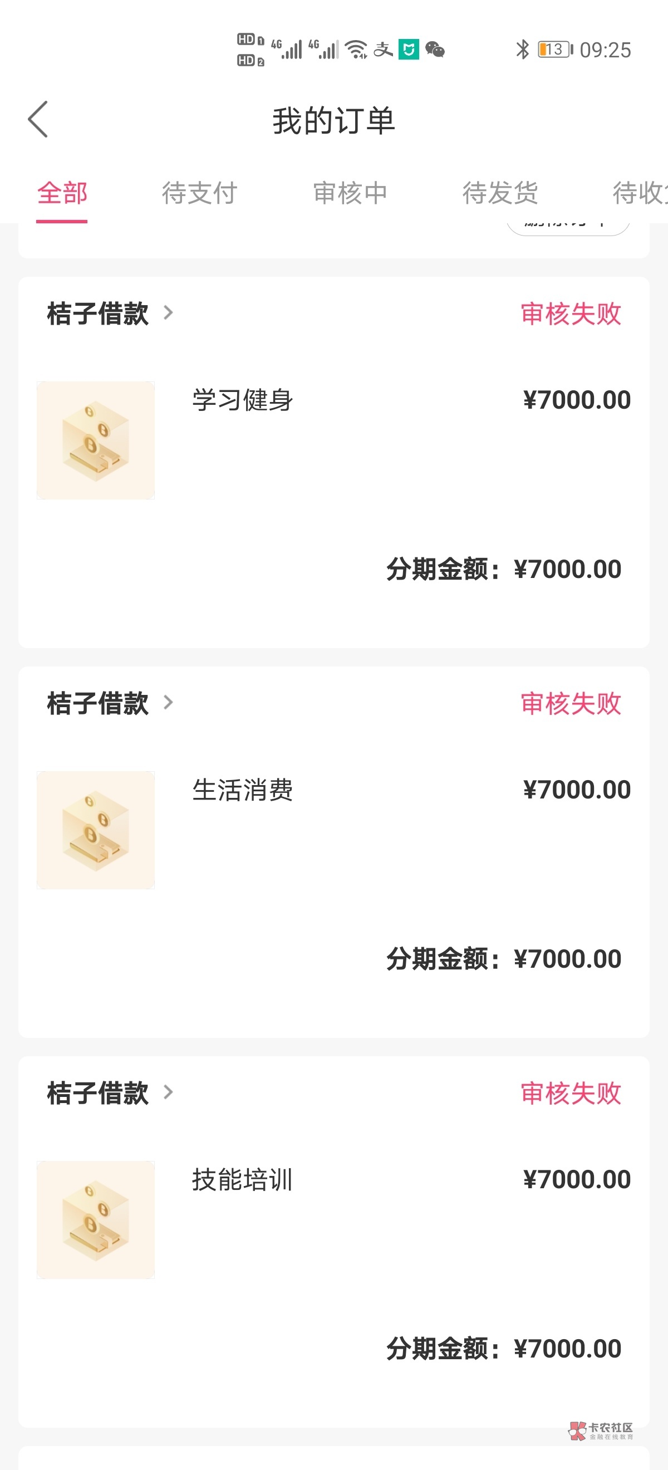Viewport: 668px width, 1470px height.
Task: Tap the 卡农社区 watermark logo
Action: click(601, 1430)
